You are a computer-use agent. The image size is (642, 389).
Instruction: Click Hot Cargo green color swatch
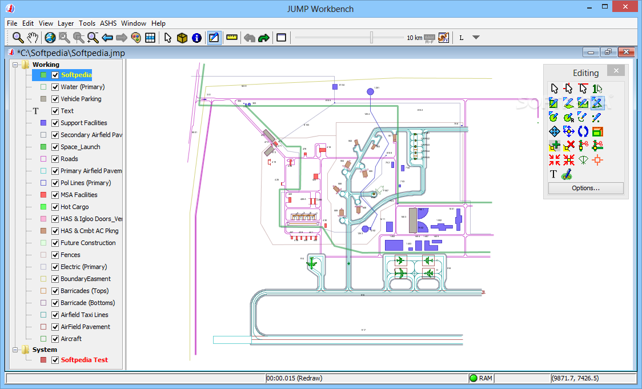43,207
